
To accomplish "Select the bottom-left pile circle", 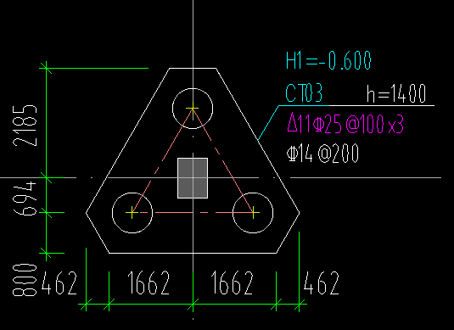I will tap(132, 212).
